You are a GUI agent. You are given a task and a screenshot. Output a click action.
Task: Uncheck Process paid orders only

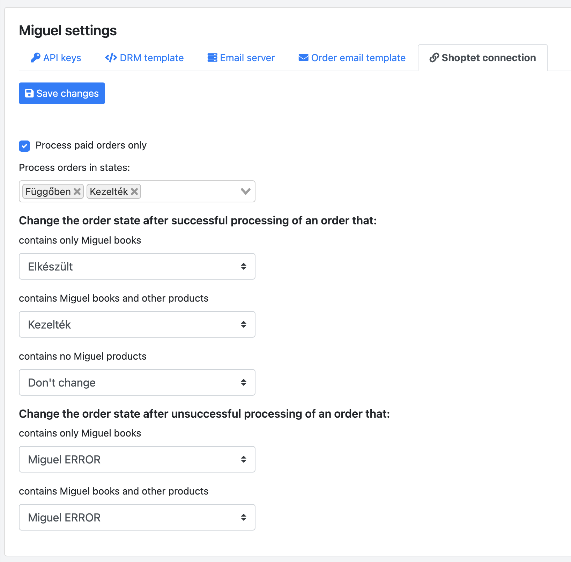click(x=24, y=146)
